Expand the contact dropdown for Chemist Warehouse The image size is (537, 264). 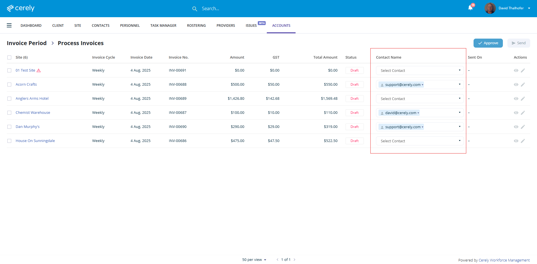click(459, 113)
